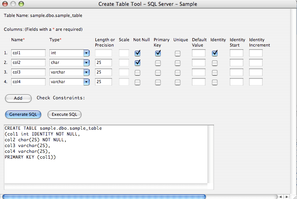This screenshot has height=199, width=297.
Task: Run the statement with Execute SQL
Action: [64, 114]
